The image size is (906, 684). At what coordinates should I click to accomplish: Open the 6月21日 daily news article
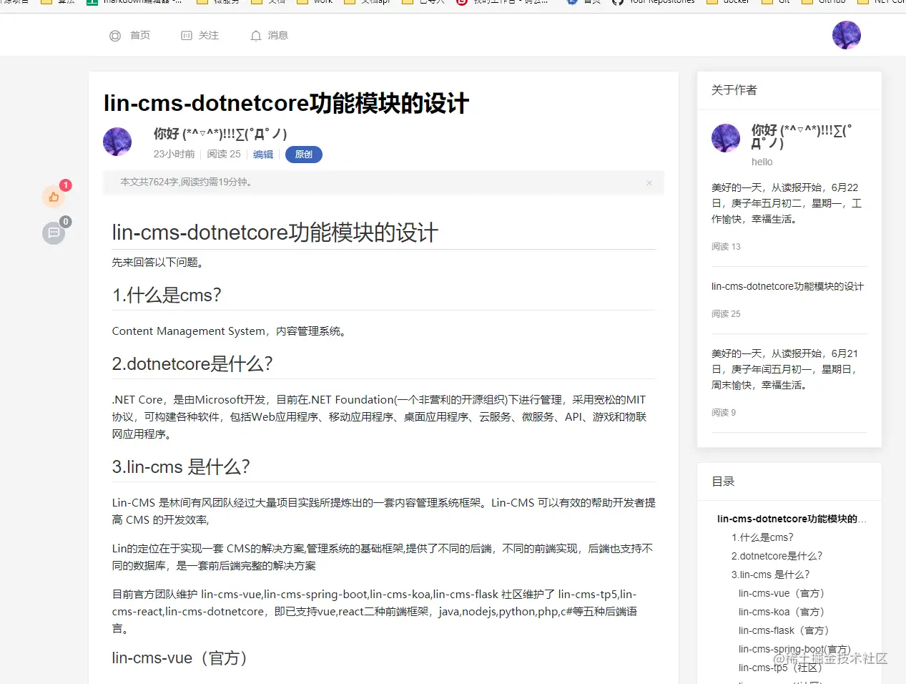pos(785,369)
